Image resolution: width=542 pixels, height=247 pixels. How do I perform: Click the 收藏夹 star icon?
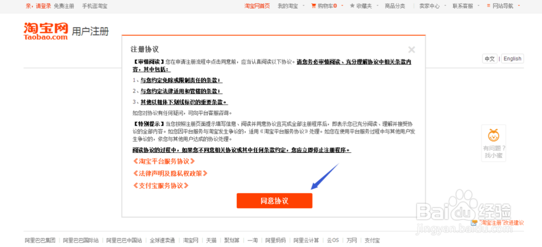352,6
